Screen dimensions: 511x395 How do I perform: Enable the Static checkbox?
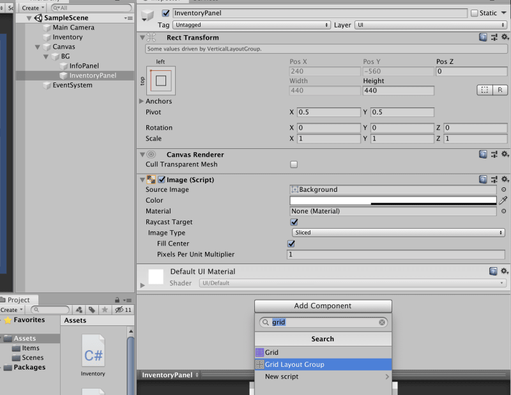pyautogui.click(x=474, y=13)
